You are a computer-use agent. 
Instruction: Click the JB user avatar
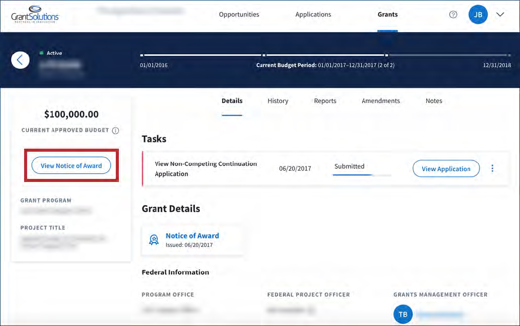click(477, 14)
